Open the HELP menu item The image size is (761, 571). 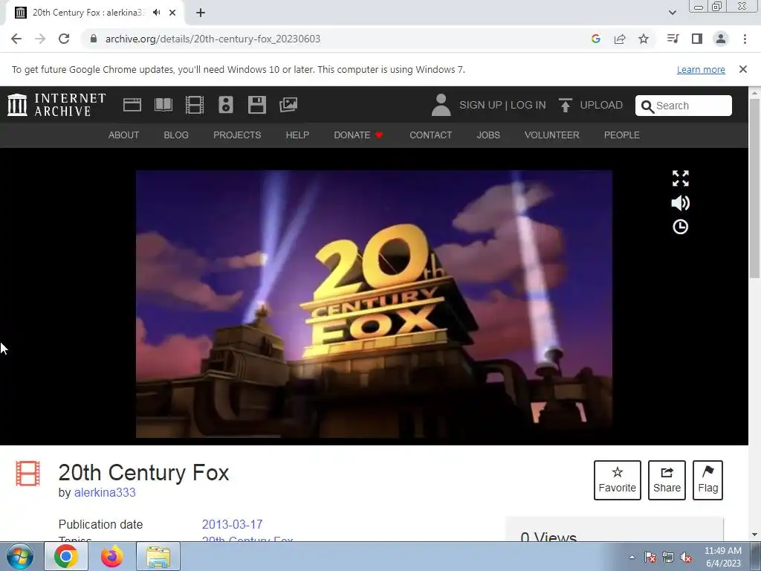tap(297, 135)
